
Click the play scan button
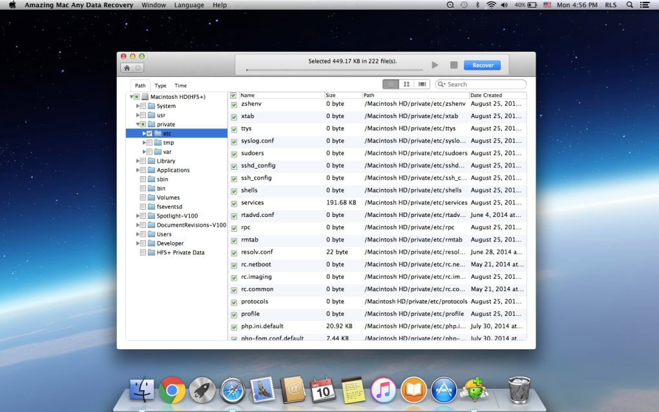click(x=435, y=65)
